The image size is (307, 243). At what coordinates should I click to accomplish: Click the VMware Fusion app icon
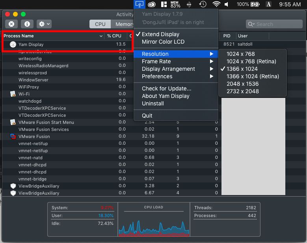pos(13,136)
